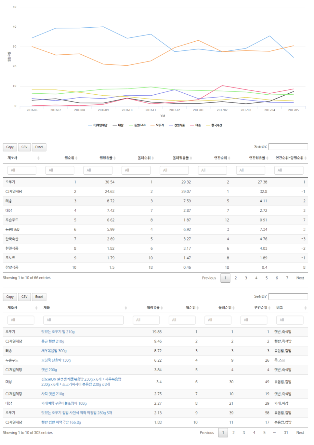
Task: Click sort arrows beside 비고 column header
Action: (x=306, y=308)
